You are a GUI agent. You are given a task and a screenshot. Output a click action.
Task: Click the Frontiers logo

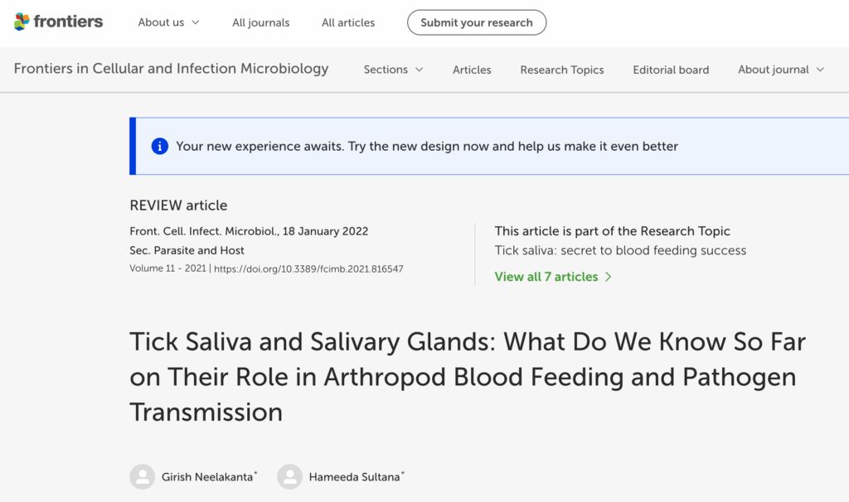(x=57, y=22)
